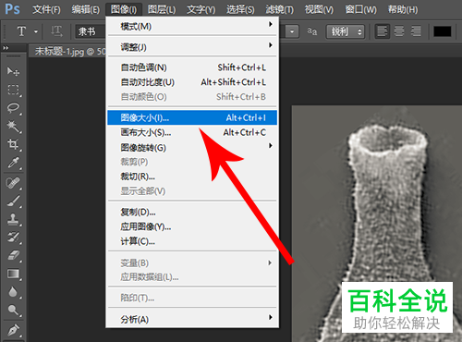462x342 pixels.
Task: Expand the 调整(J) submenu
Action: [x=192, y=47]
